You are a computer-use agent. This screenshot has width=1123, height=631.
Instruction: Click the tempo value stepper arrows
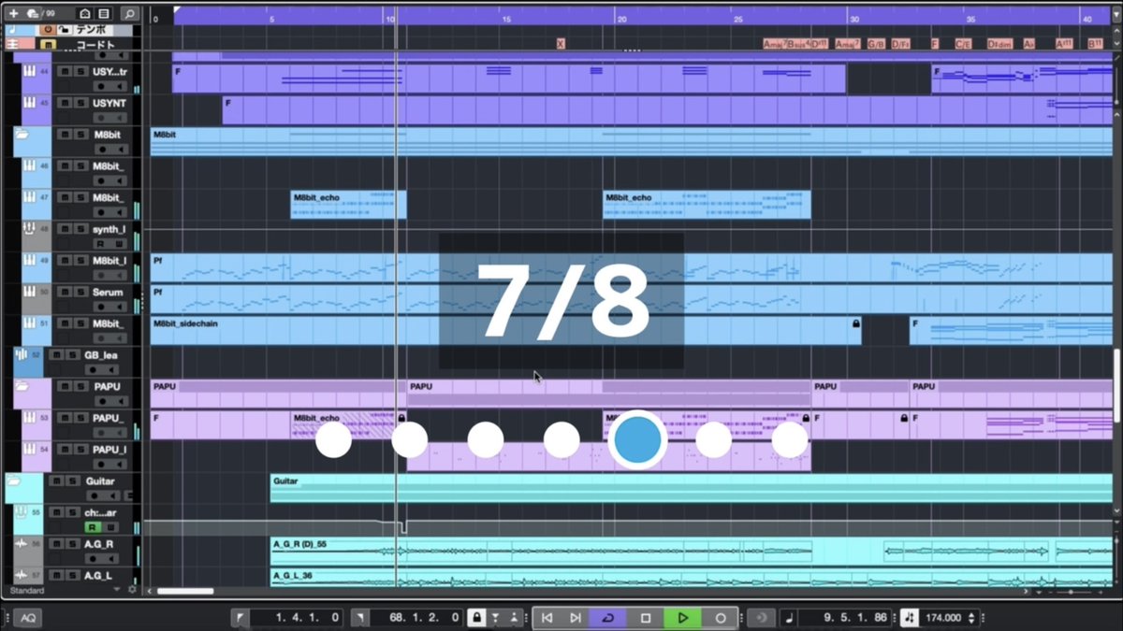(971, 618)
